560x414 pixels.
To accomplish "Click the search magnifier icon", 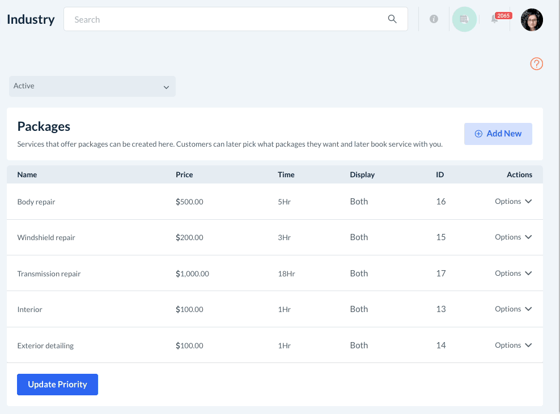I will (x=392, y=19).
